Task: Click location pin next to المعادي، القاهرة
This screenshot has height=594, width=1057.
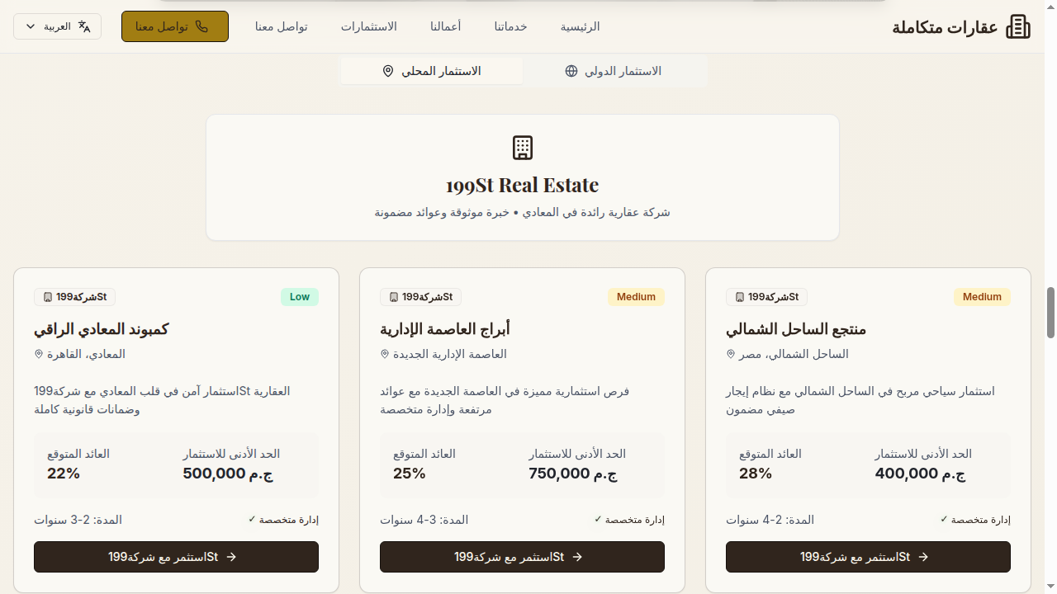Action: point(38,354)
